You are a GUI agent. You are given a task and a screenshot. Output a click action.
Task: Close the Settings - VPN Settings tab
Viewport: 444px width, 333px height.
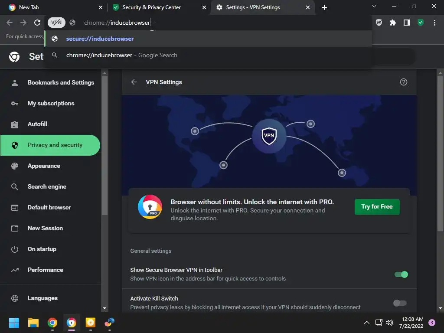308,7
